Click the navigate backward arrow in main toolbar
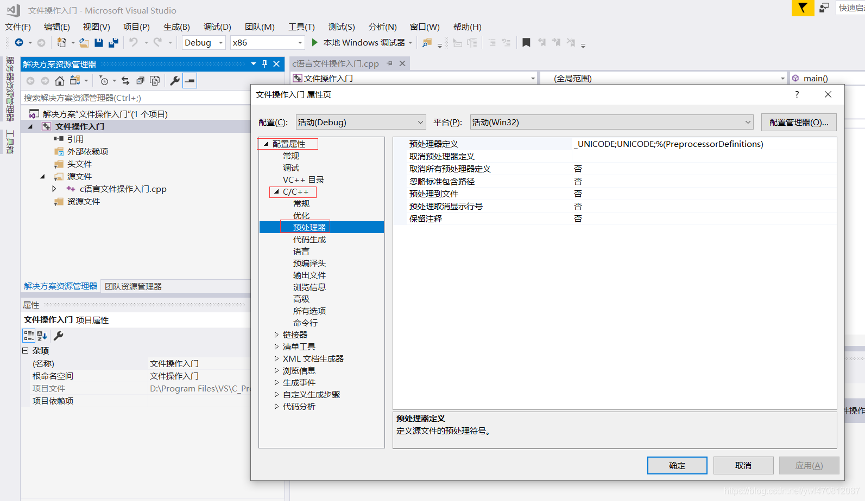The width and height of the screenshot is (865, 501). [x=19, y=42]
